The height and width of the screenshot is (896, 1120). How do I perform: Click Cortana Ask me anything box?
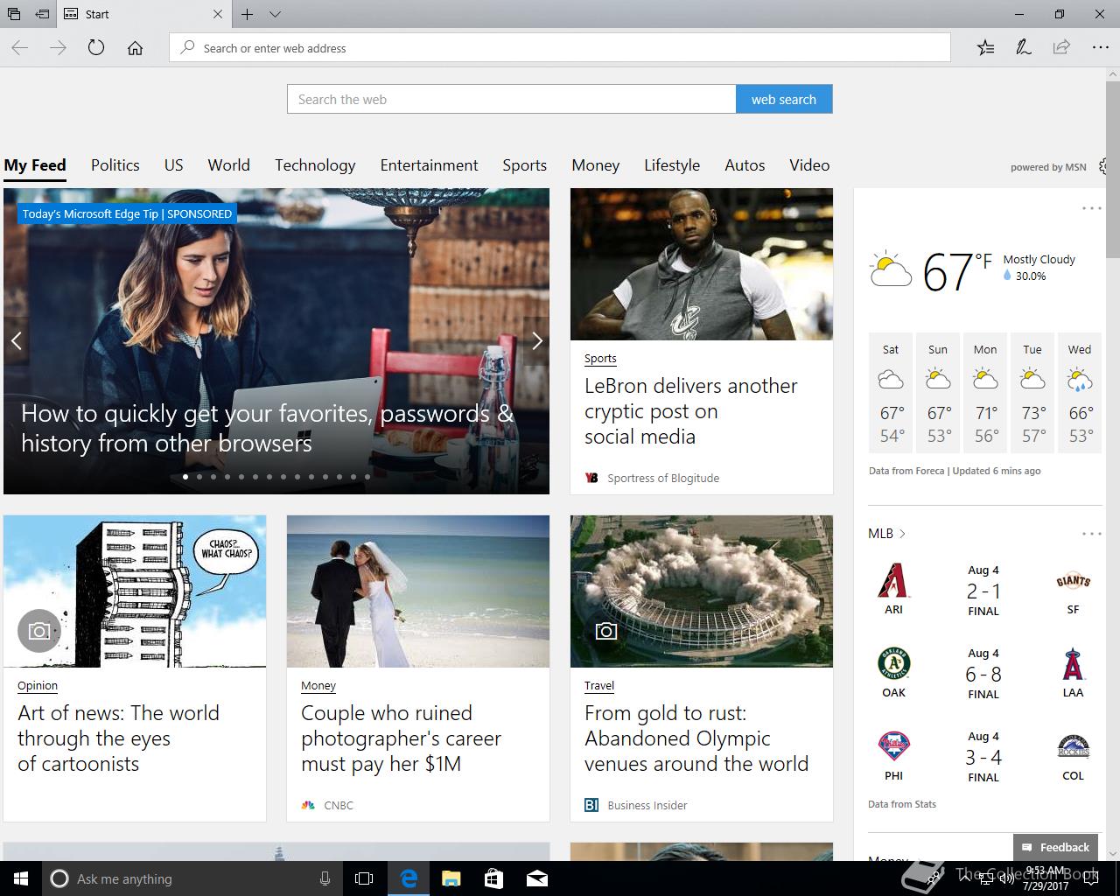pos(192,878)
